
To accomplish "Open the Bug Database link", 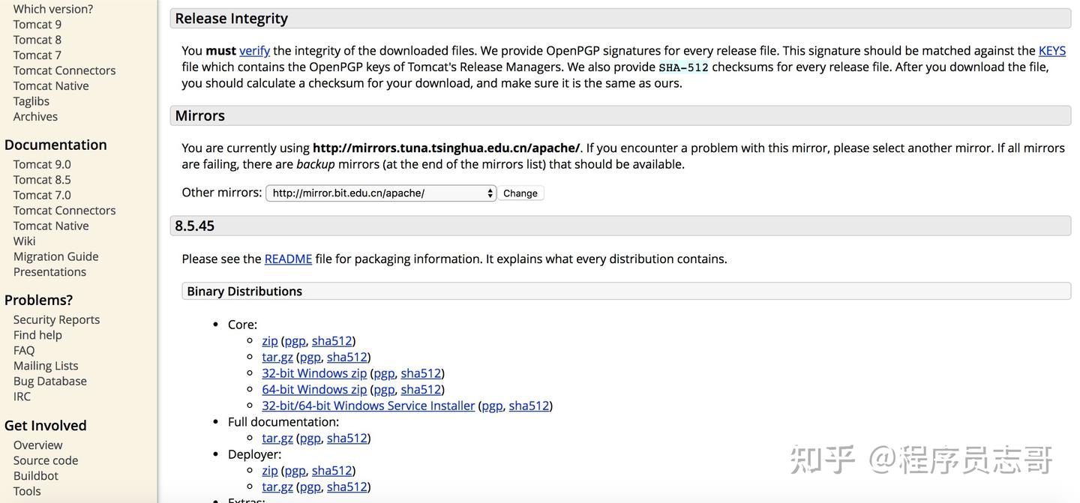I will tap(49, 382).
